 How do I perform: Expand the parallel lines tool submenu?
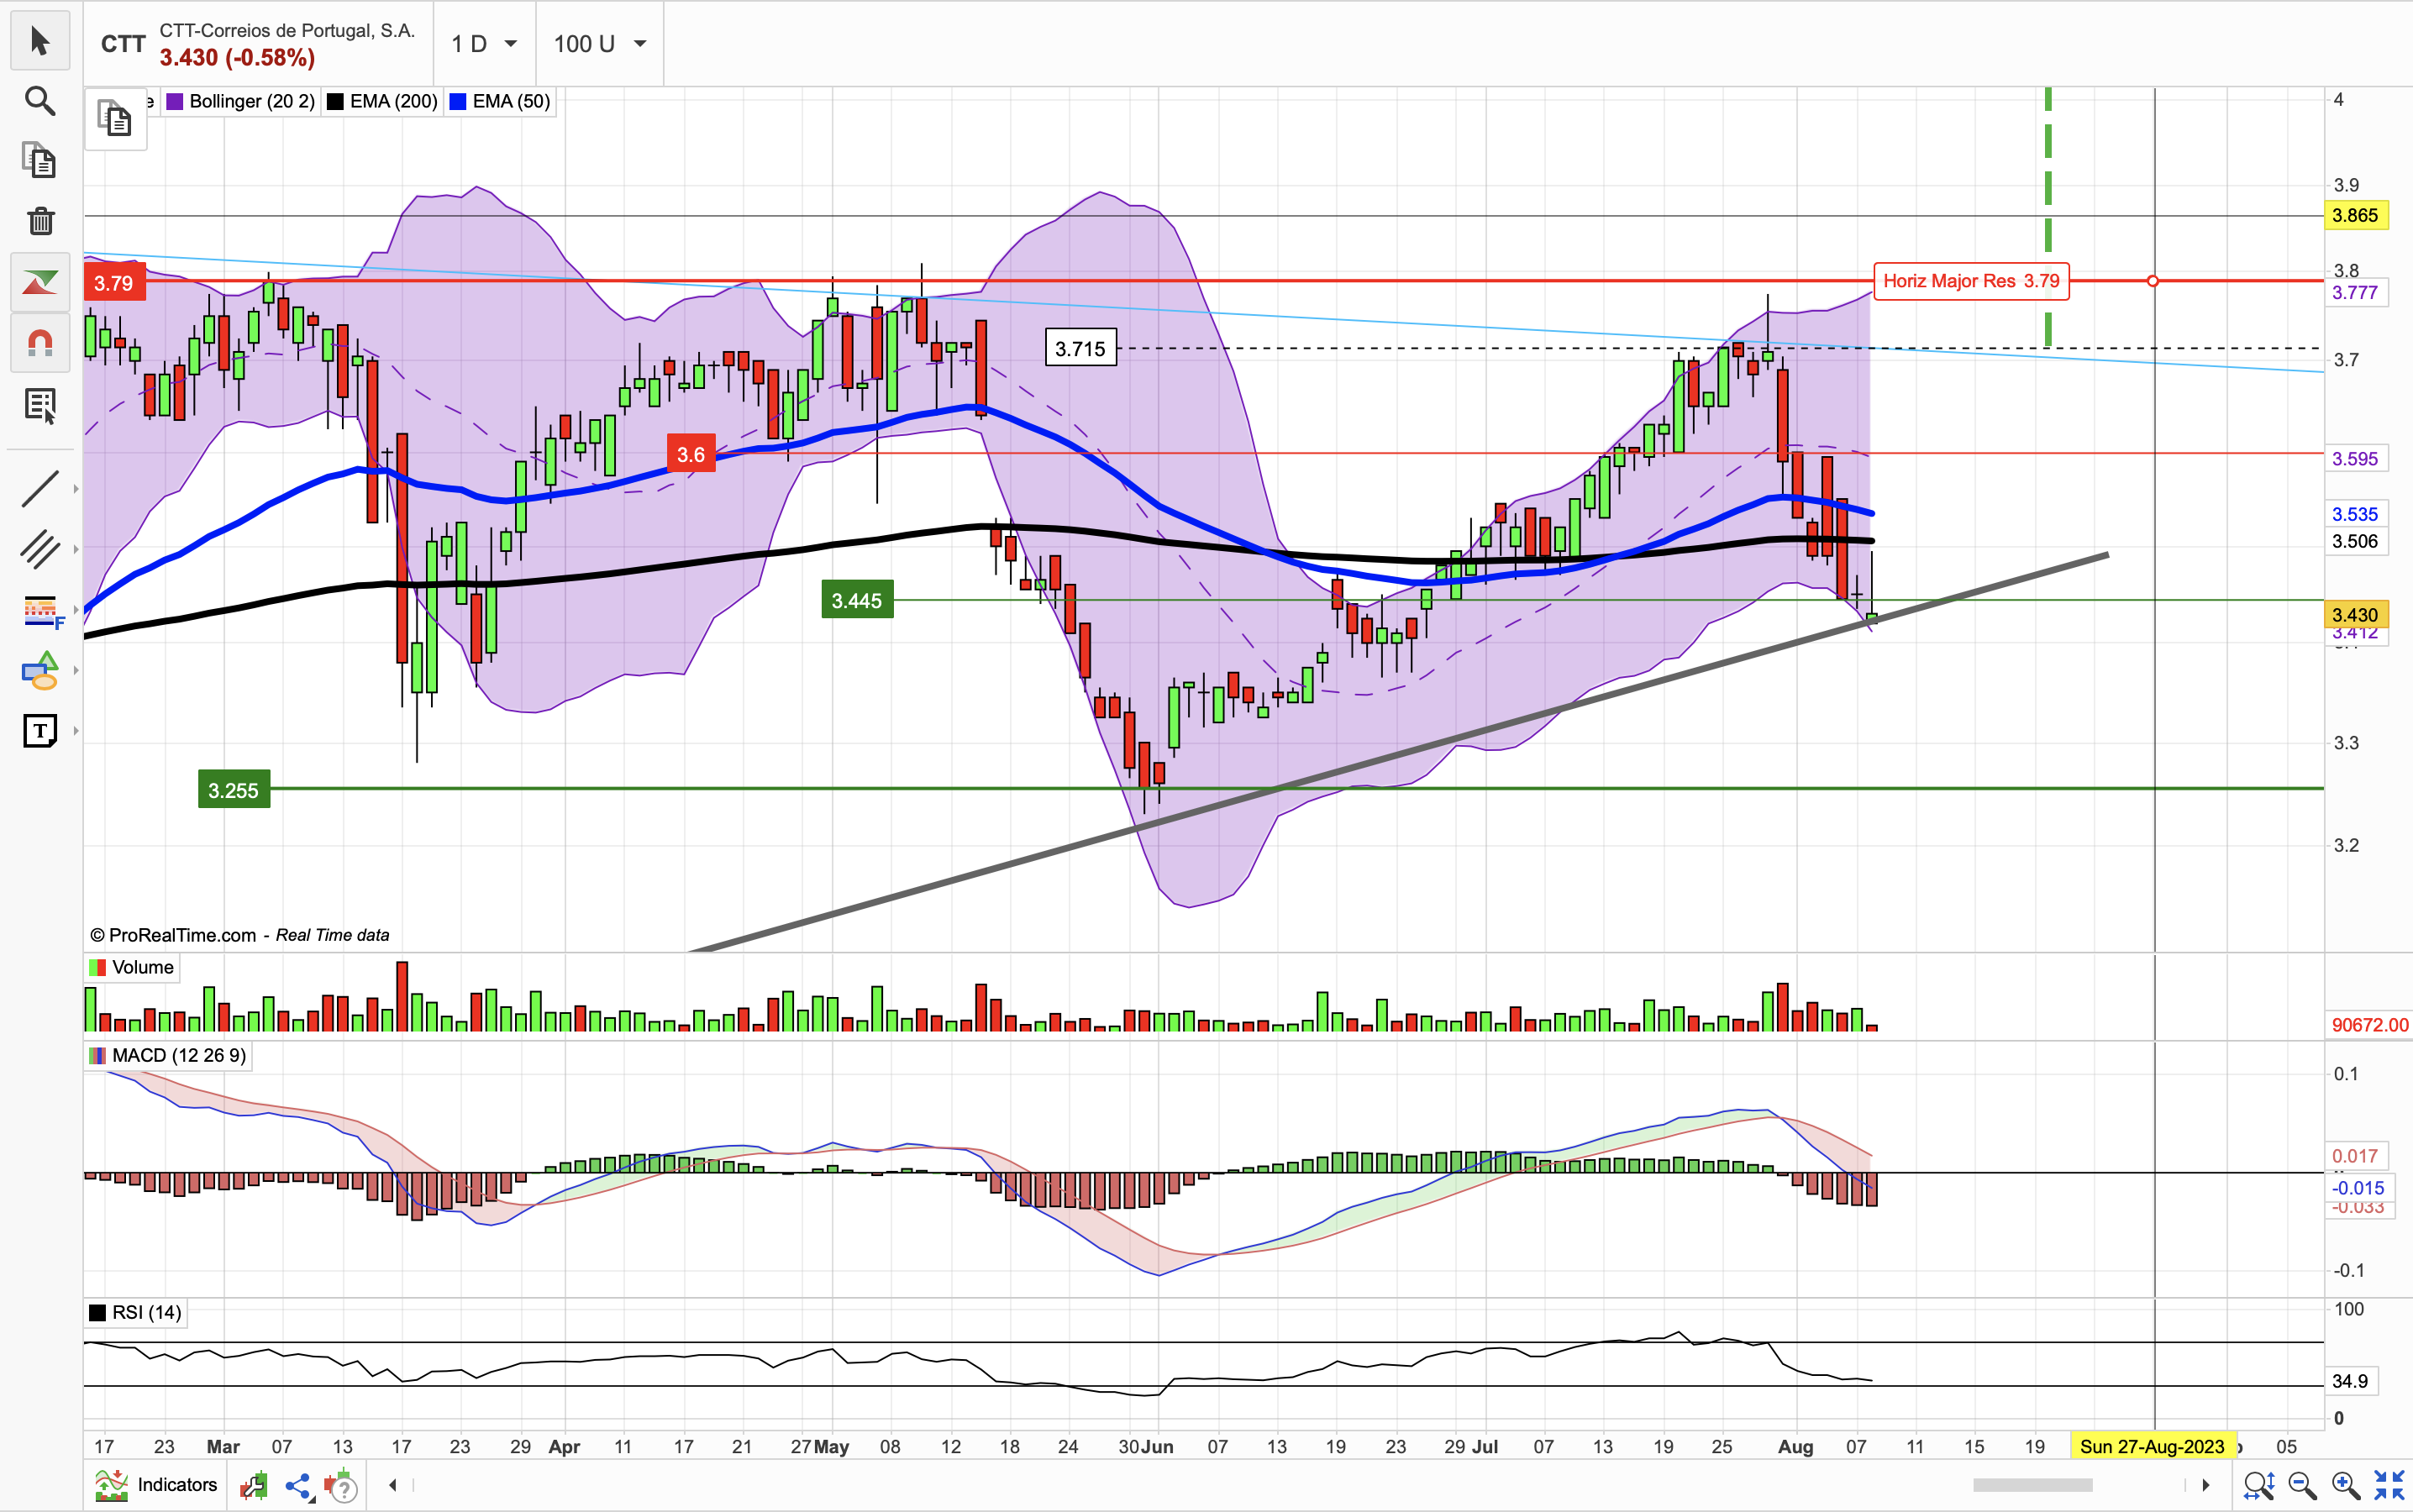pyautogui.click(x=76, y=549)
